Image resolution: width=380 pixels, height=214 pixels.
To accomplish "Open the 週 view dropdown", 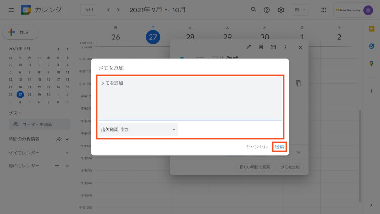I will (299, 10).
